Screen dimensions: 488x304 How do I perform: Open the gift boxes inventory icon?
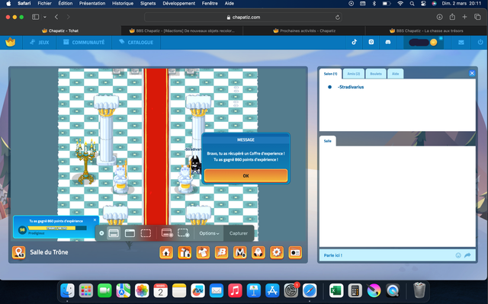coord(185,252)
